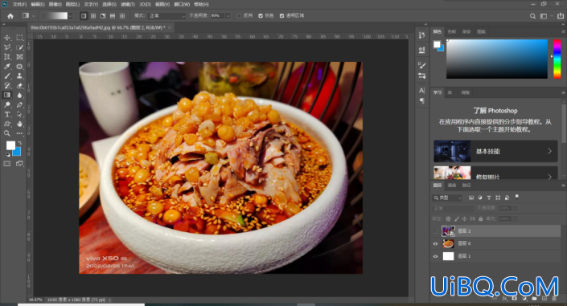The width and height of the screenshot is (567, 306).
Task: Switch to the 色板 (Swatches) tab
Action: pos(452,32)
